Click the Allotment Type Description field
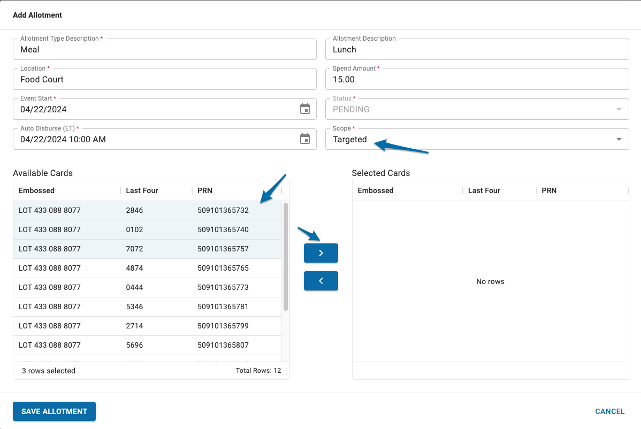Viewport: 641px width, 429px height. click(x=164, y=49)
